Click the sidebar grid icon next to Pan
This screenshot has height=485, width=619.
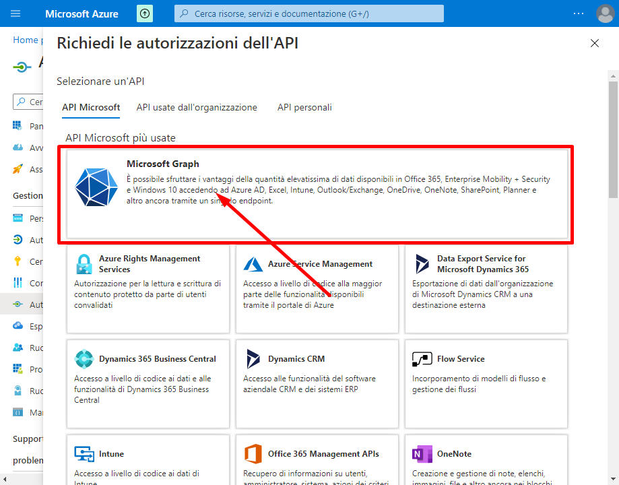pos(18,126)
